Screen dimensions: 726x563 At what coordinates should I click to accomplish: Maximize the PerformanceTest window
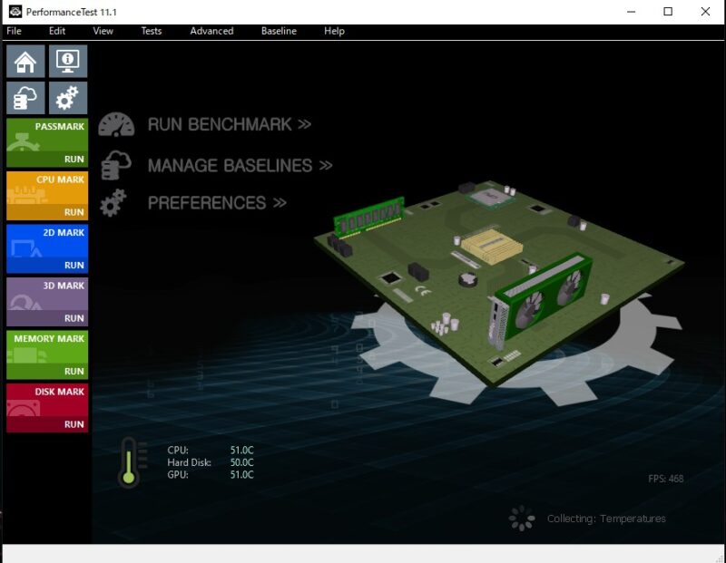668,12
